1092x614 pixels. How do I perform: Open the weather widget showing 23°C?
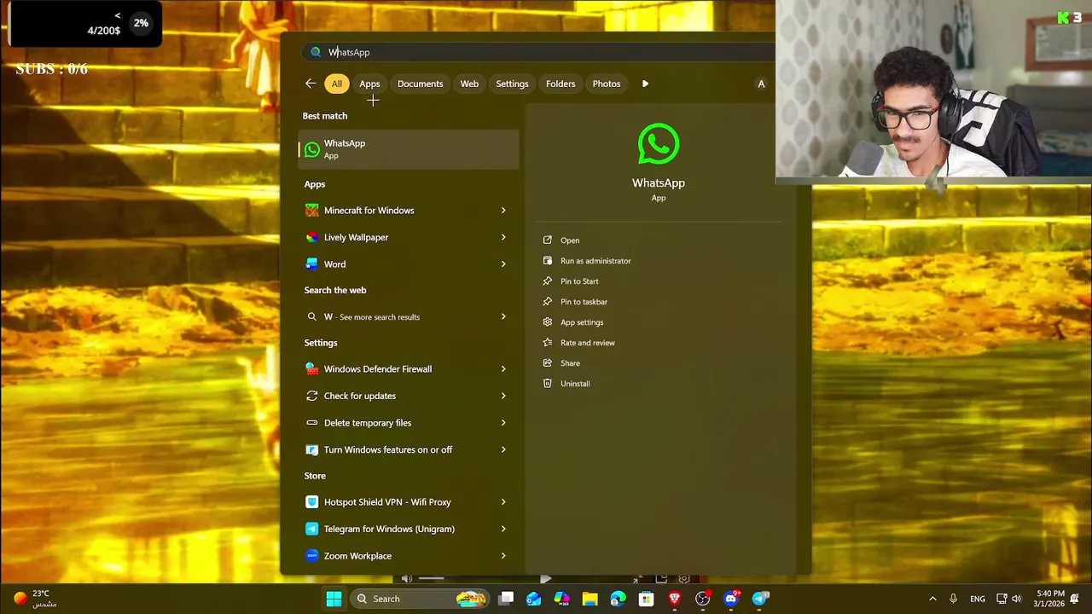point(34,599)
